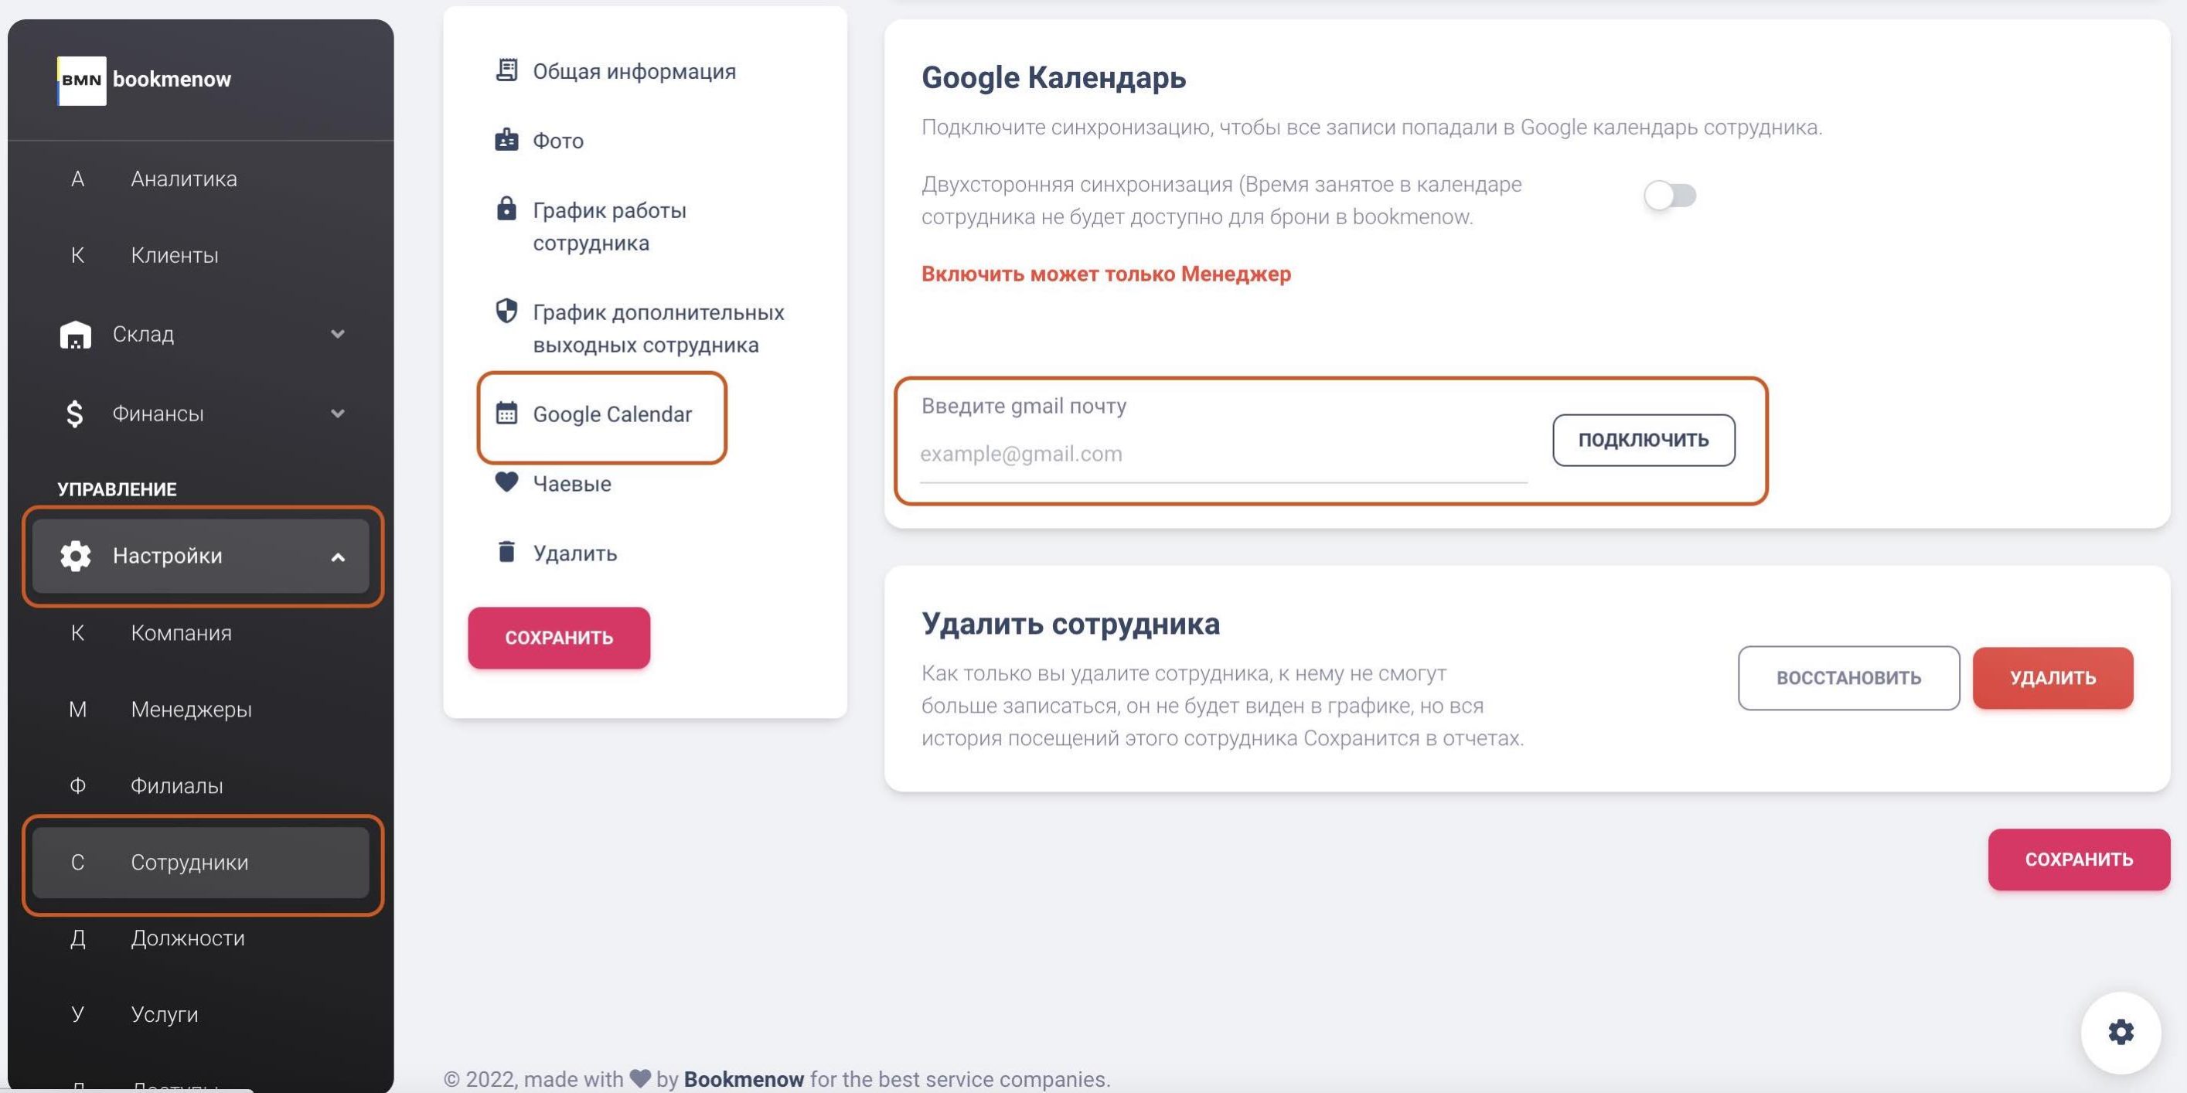Click the shield icon for дополнительных выходных
The width and height of the screenshot is (2187, 1093).
tap(507, 312)
